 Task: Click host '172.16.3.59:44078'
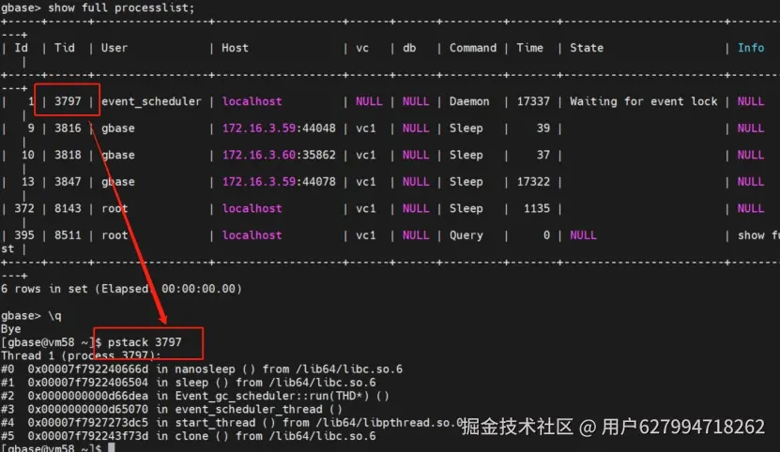point(279,182)
